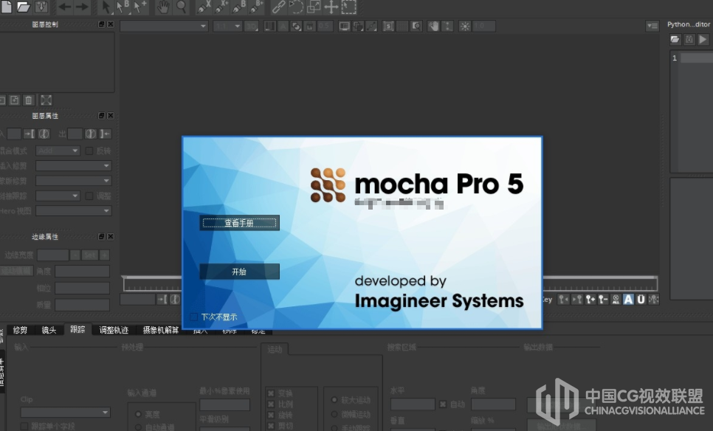Toggle the 变换 translation motion checkbox
Image resolution: width=713 pixels, height=431 pixels.
tap(271, 393)
